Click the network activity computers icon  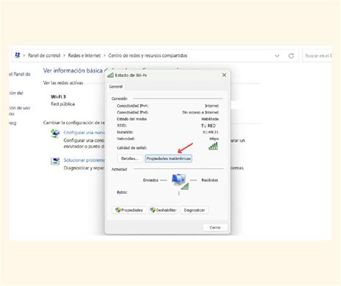pyautogui.click(x=180, y=181)
